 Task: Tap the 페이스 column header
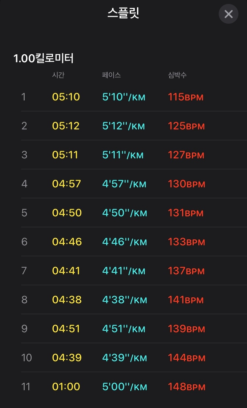pyautogui.click(x=111, y=75)
